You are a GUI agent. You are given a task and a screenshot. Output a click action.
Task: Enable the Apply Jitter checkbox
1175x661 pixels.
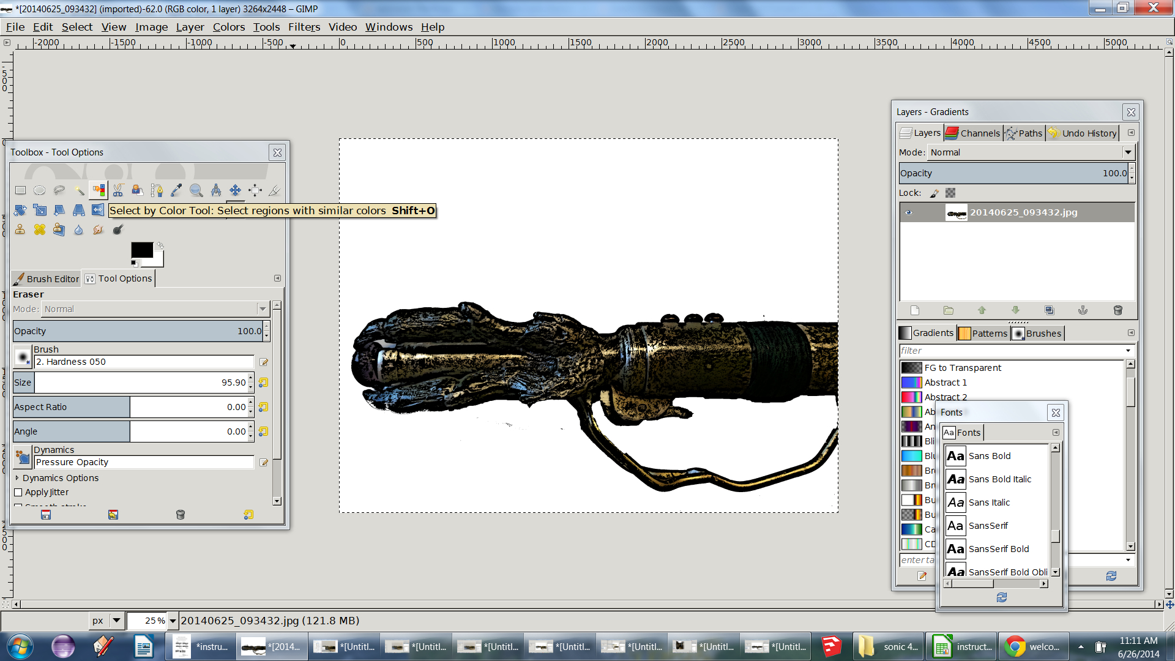(18, 492)
